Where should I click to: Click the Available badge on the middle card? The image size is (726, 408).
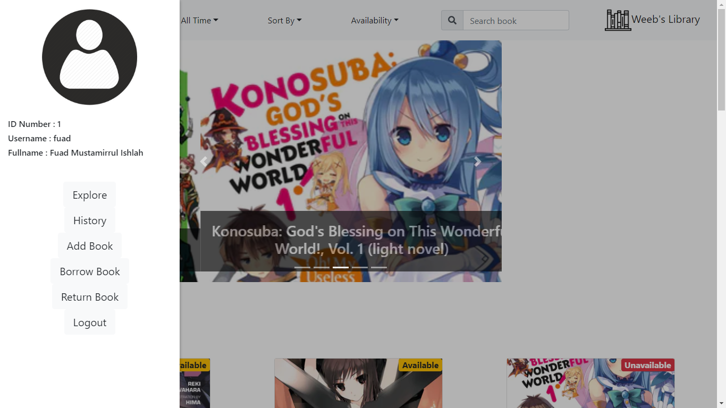pos(420,365)
